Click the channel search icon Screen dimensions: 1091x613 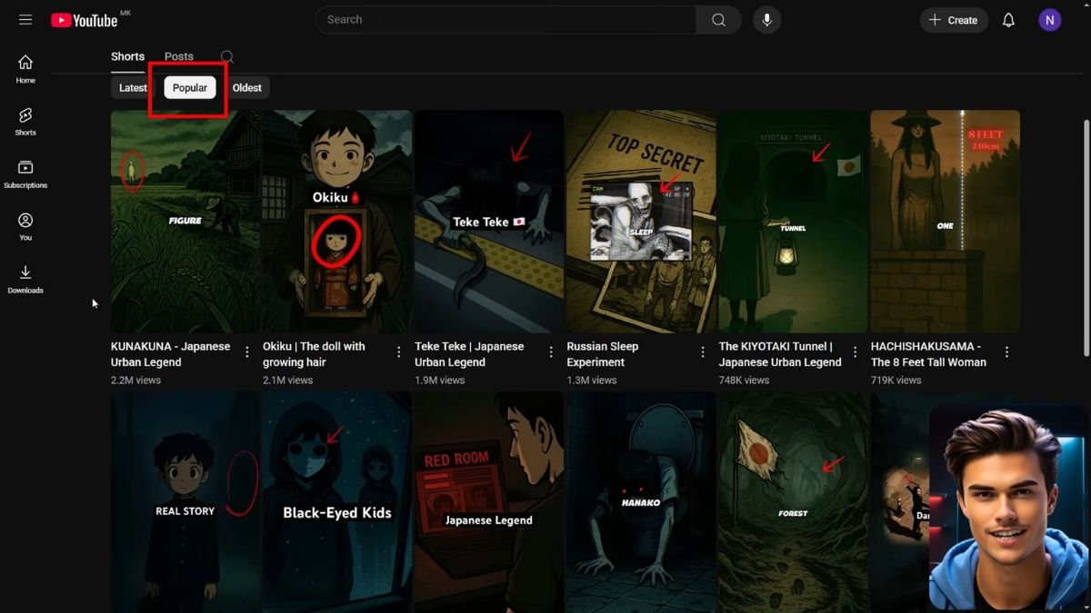coord(227,57)
